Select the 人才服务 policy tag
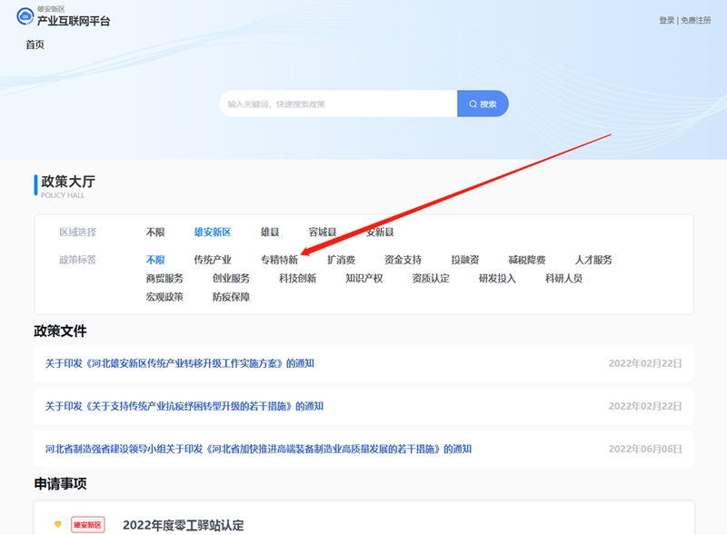The image size is (727, 535). tap(593, 260)
